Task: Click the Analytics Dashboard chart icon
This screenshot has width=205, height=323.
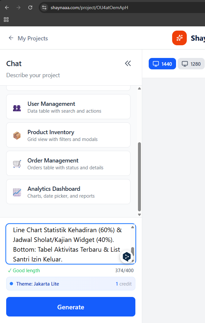Action: pos(17,192)
